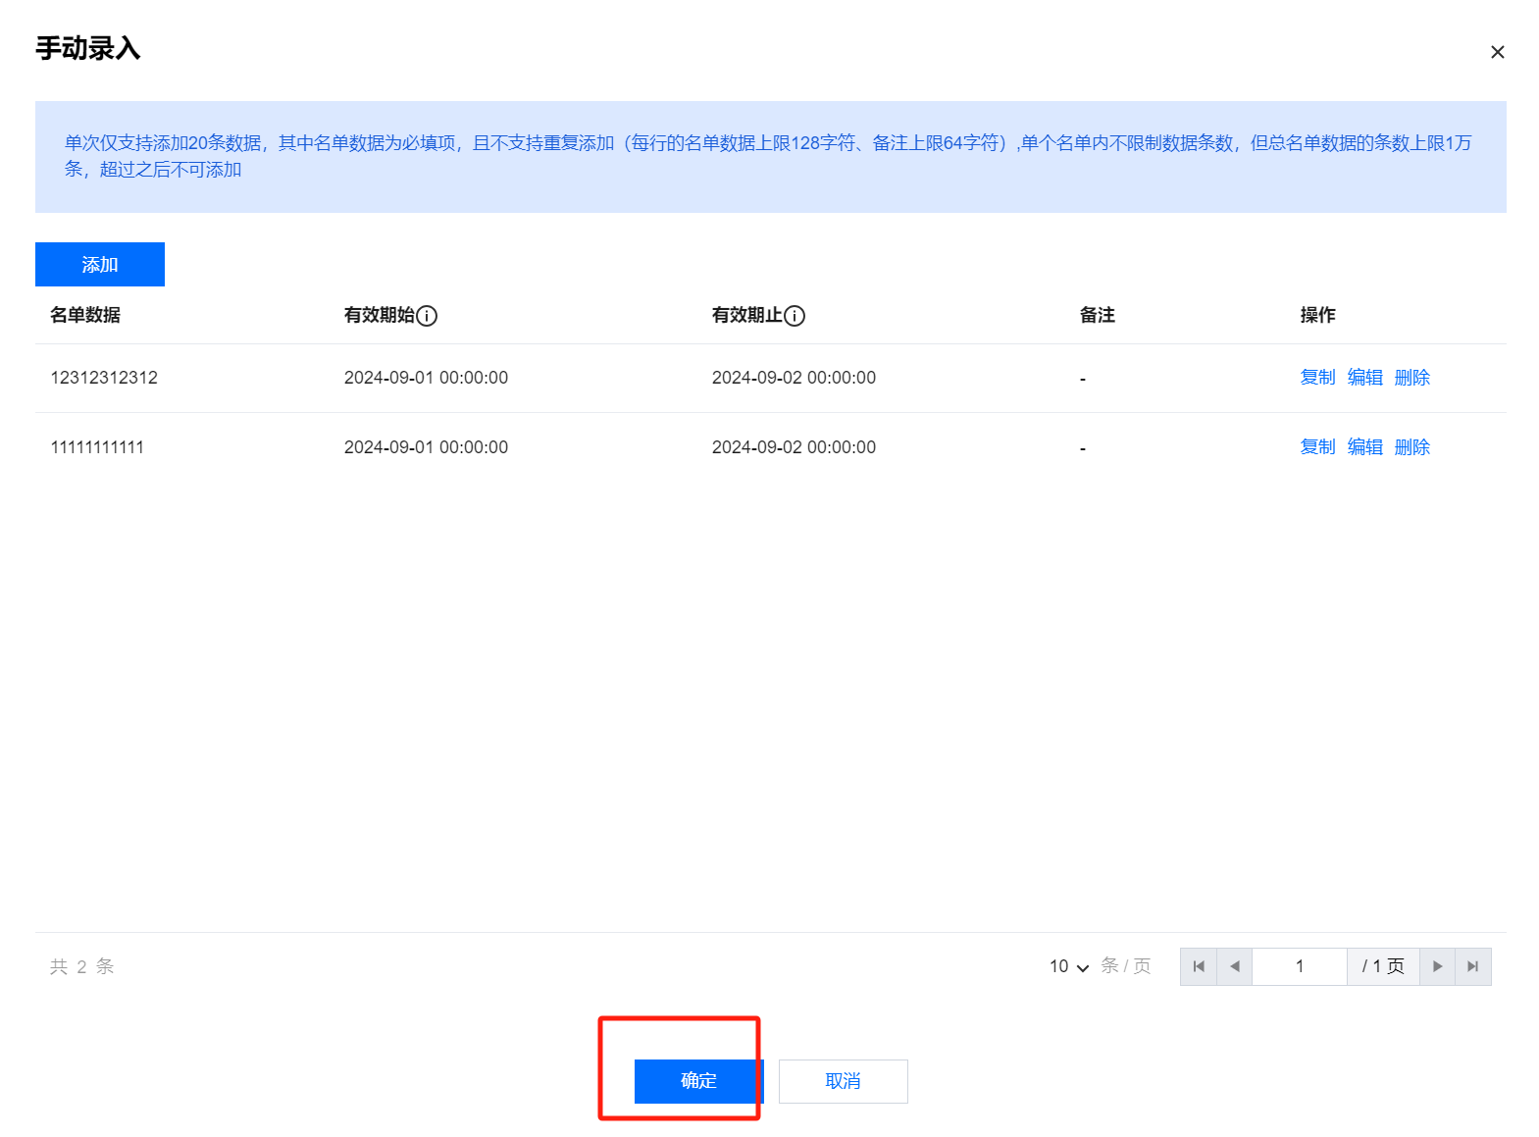Go to previous page arrow

(x=1234, y=966)
